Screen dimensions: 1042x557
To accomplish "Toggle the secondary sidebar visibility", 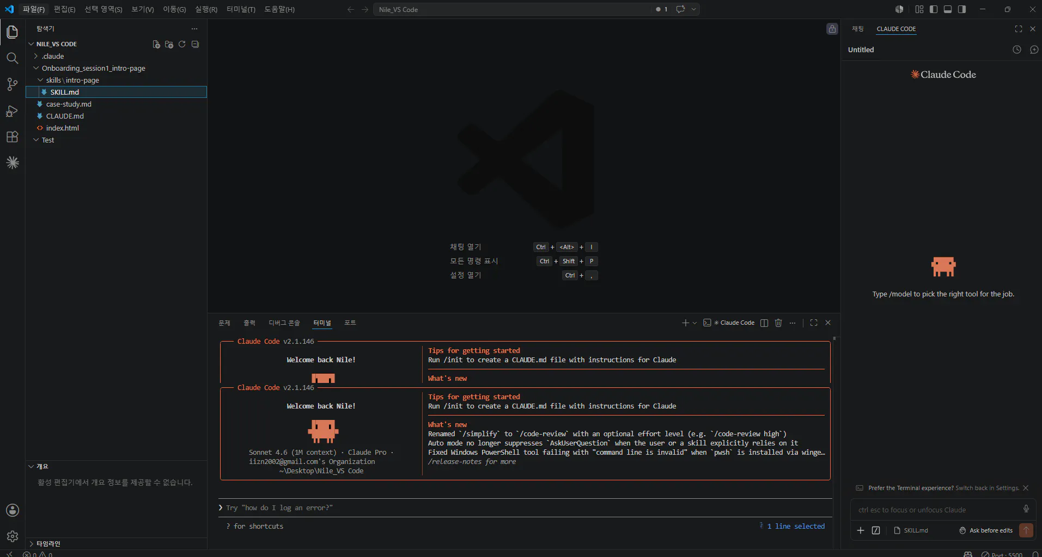I will click(962, 9).
